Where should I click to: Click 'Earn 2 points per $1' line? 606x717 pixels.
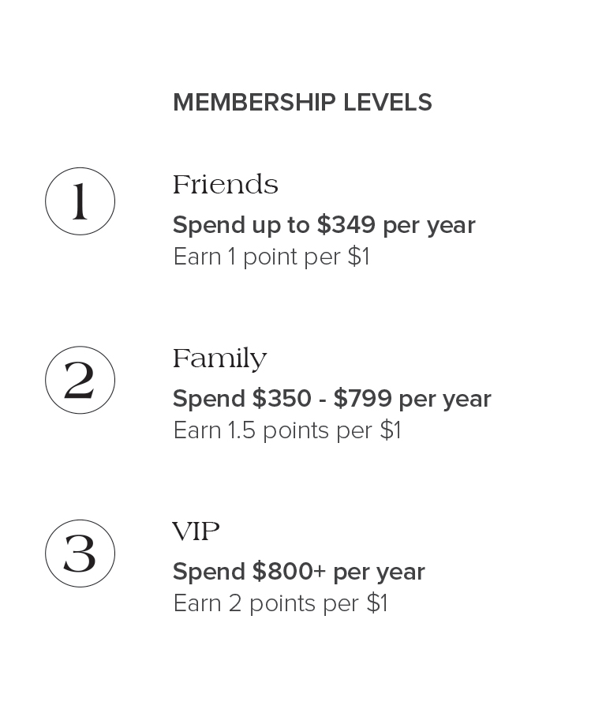coord(281,603)
